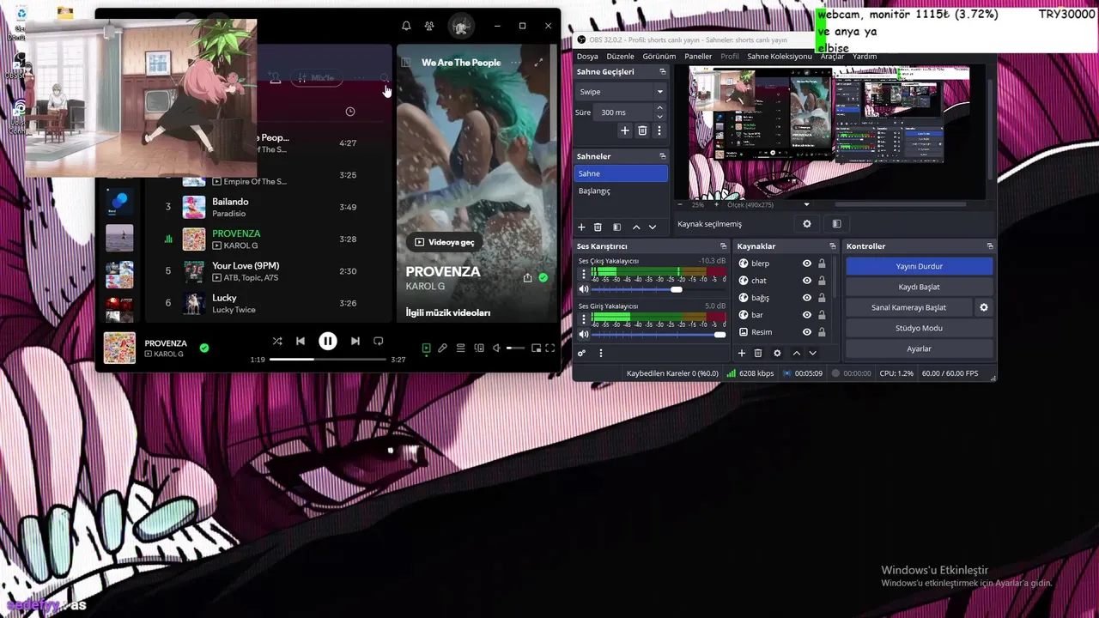The width and height of the screenshot is (1099, 618).
Task: Open Connect to a device
Action: click(x=479, y=348)
